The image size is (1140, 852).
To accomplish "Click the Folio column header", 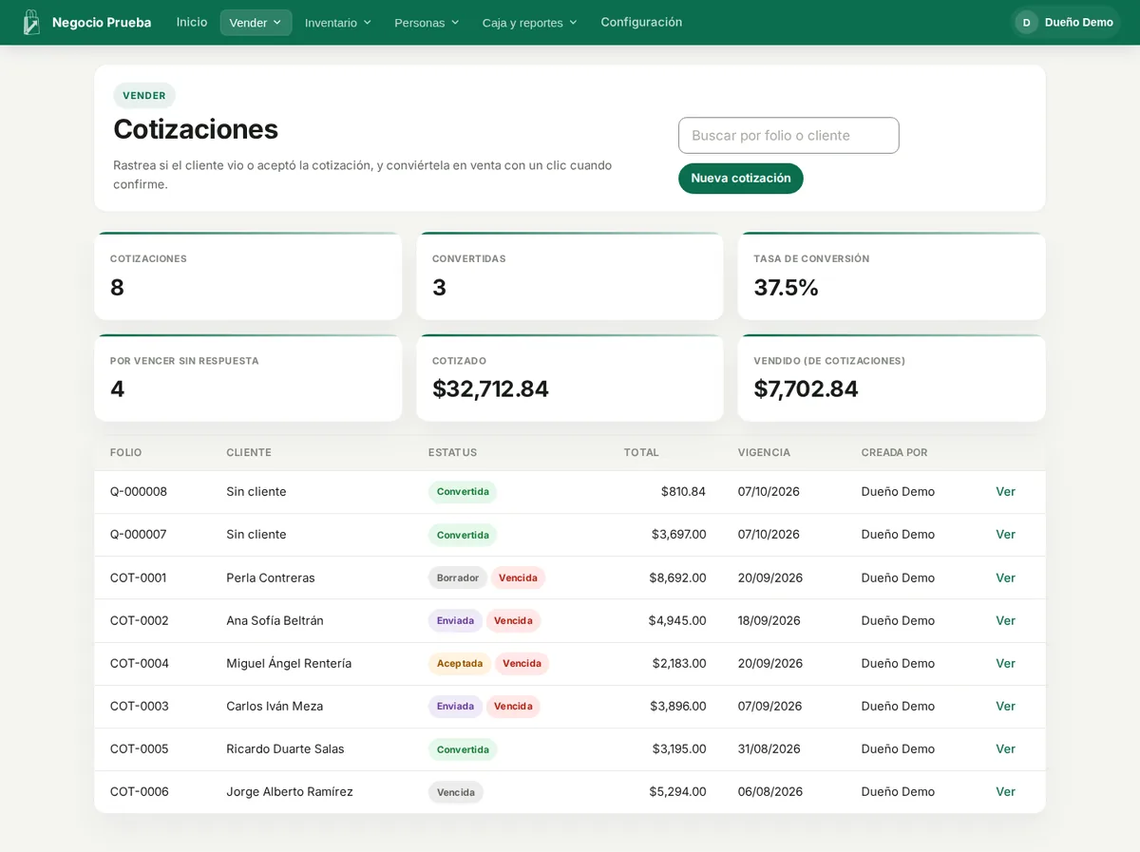I will tap(125, 452).
